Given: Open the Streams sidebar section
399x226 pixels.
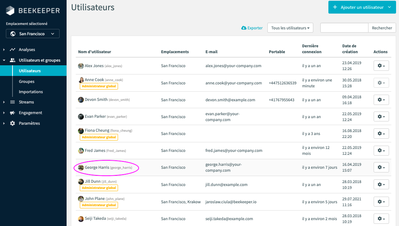Looking at the screenshot, I should (x=26, y=102).
